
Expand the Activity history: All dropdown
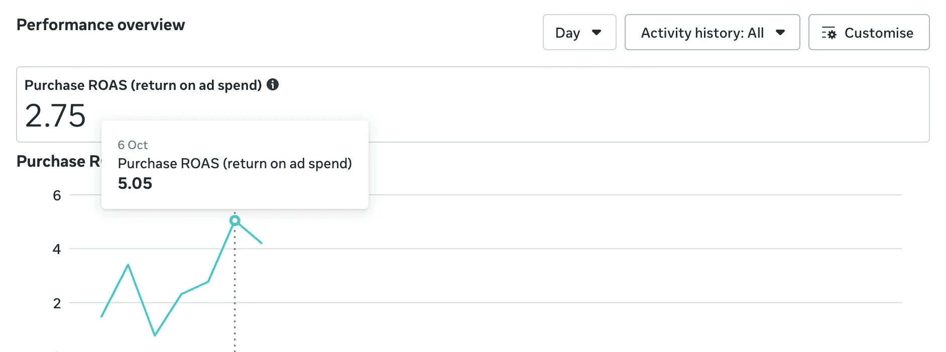[712, 33]
